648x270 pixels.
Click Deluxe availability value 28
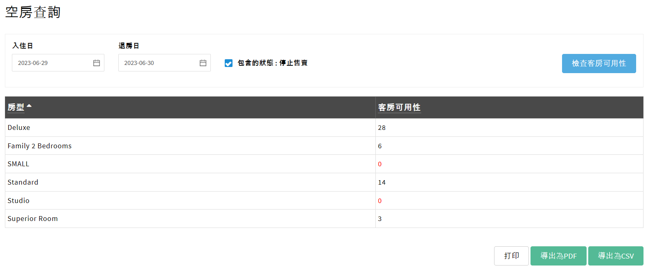382,128
